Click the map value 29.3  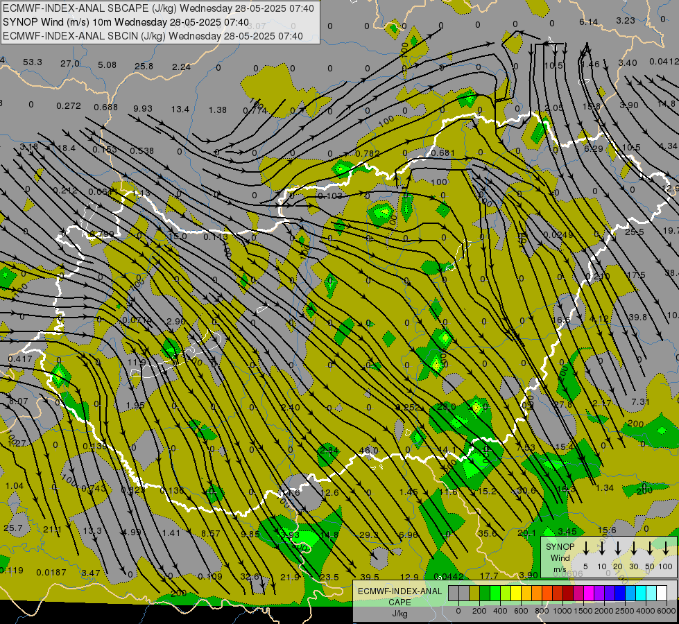tap(369, 535)
